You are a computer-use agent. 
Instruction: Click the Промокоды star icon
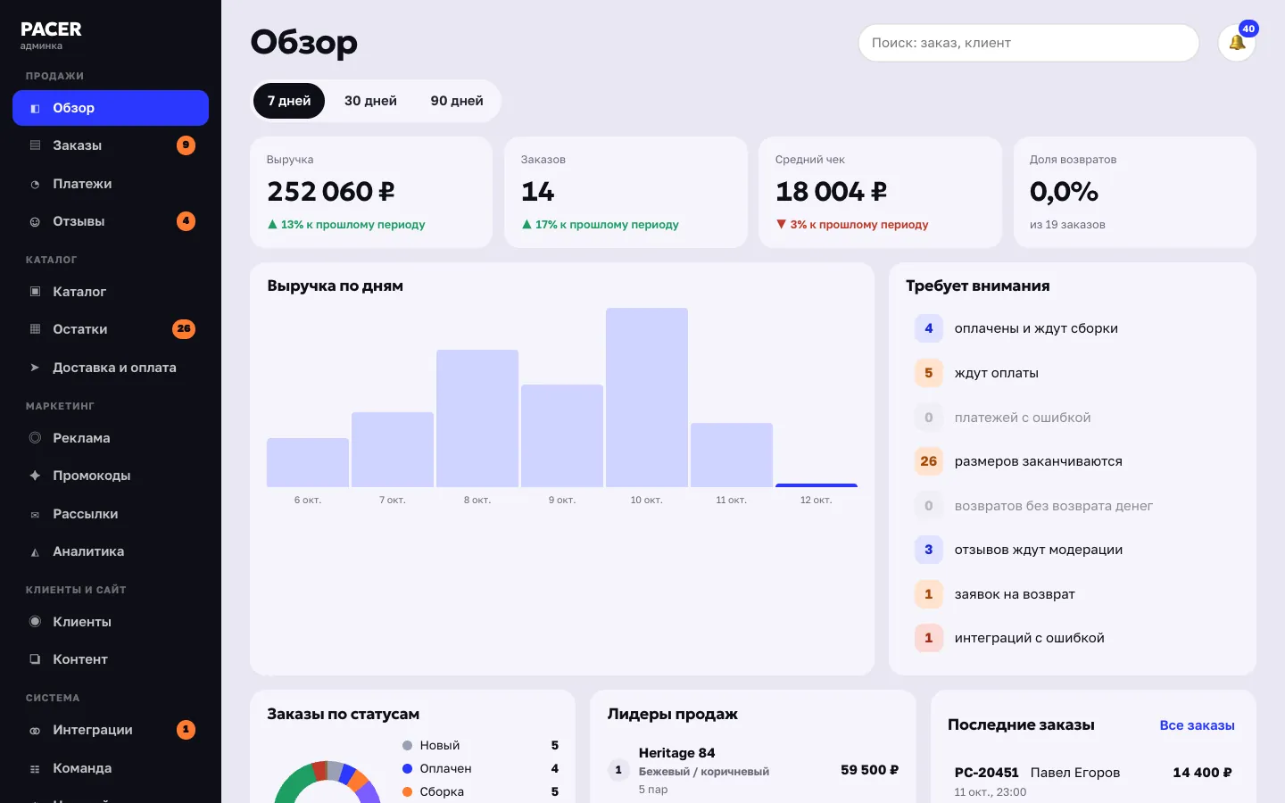pyautogui.click(x=35, y=476)
